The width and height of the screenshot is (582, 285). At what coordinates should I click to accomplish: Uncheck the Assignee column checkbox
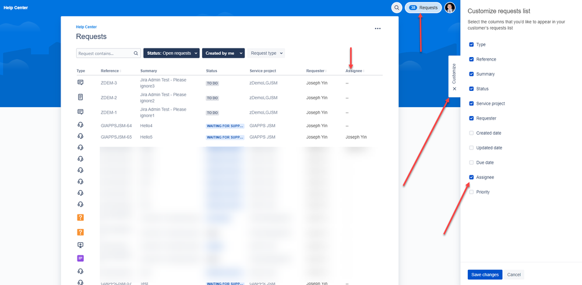click(471, 177)
